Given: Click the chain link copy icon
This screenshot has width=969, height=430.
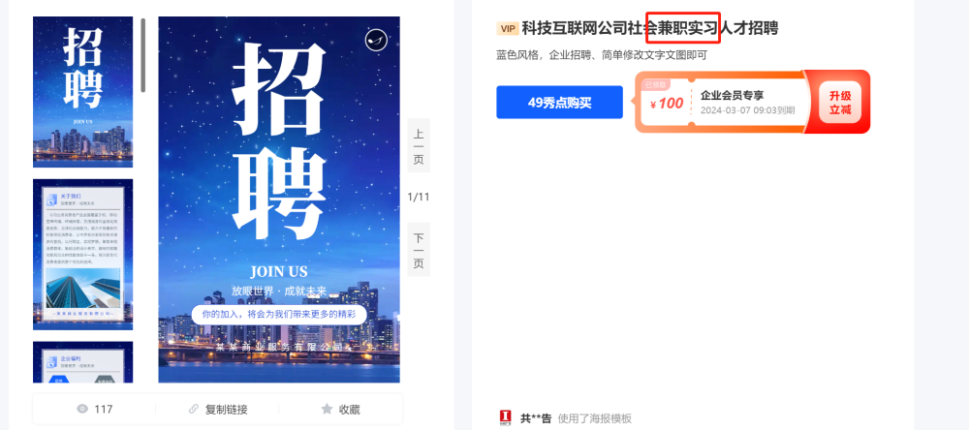Looking at the screenshot, I should [194, 409].
